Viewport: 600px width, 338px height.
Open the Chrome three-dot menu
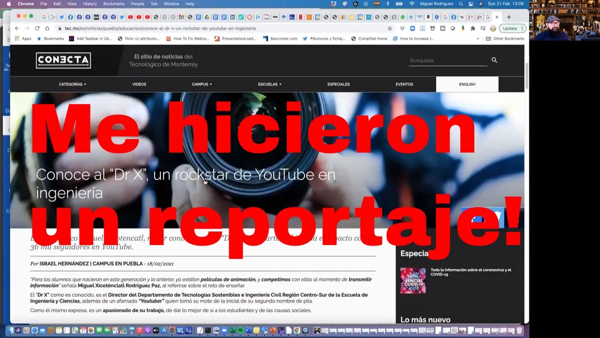pyautogui.click(x=522, y=28)
